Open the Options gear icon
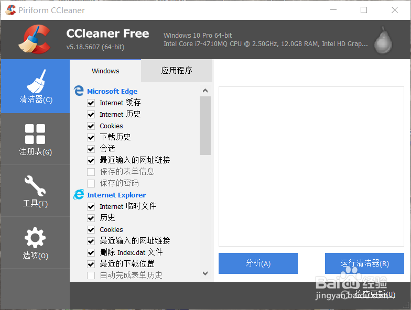This screenshot has width=411, height=310. coord(35,238)
